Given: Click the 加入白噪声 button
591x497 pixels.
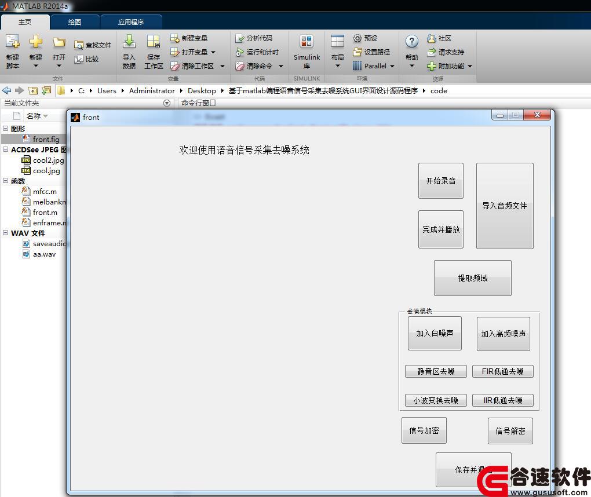Looking at the screenshot, I should tap(435, 334).
